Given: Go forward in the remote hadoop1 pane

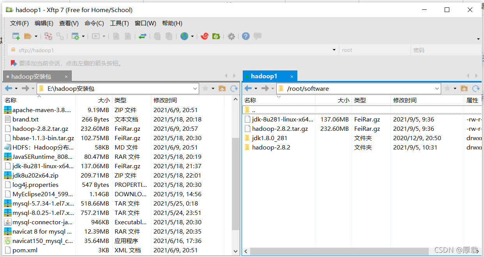Looking at the screenshot, I should coord(265,88).
